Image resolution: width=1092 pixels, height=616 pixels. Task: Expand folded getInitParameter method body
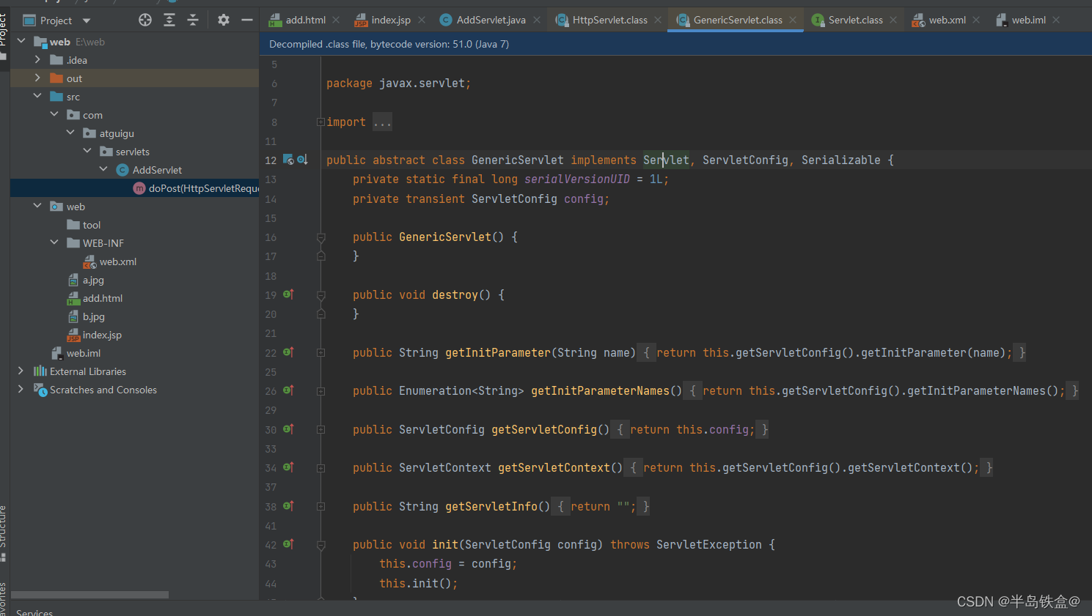click(320, 352)
